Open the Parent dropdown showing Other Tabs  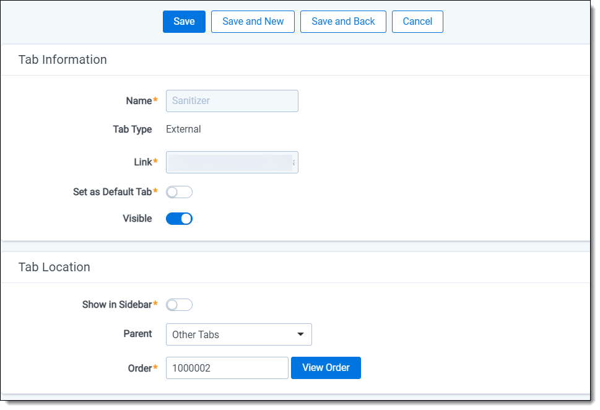coord(238,334)
